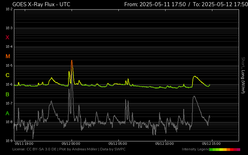This screenshot has width=248, height=155.
Task: Click the 1E-2 y-axis label
Action: (9, 9)
